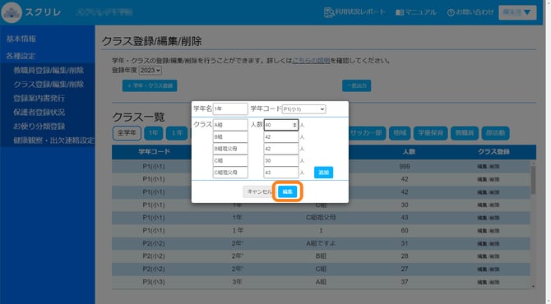Select the 学童保育 filter tab
This screenshot has width=551, height=304.
430,133
